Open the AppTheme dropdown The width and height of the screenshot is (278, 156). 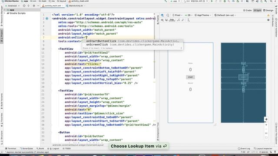(x=203, y=15)
